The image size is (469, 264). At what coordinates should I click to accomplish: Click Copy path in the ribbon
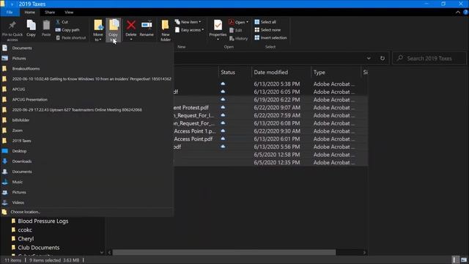pos(67,30)
